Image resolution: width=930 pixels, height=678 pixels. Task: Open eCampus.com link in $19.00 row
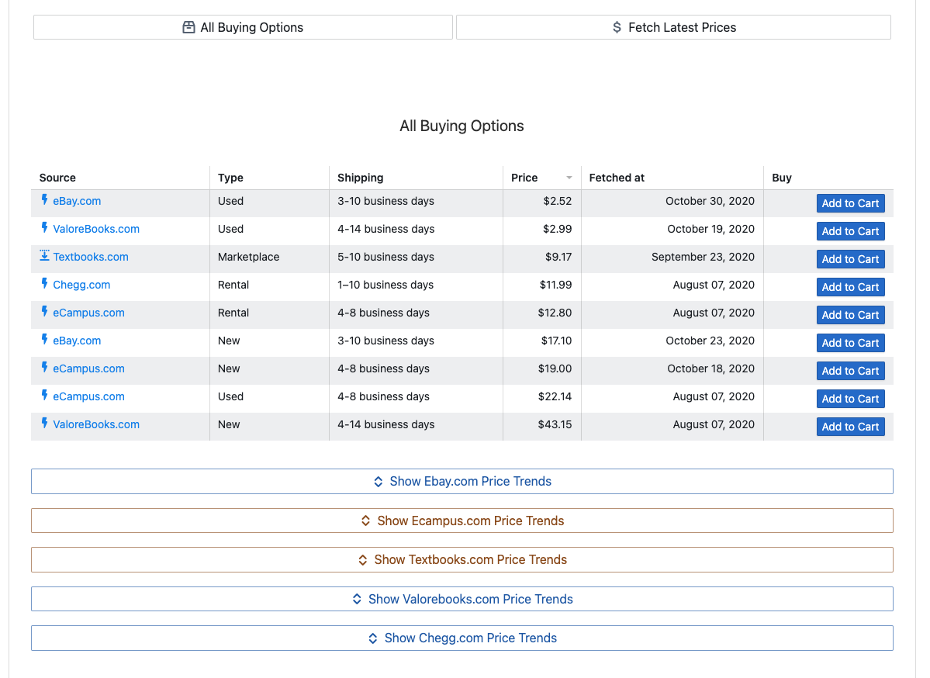89,368
